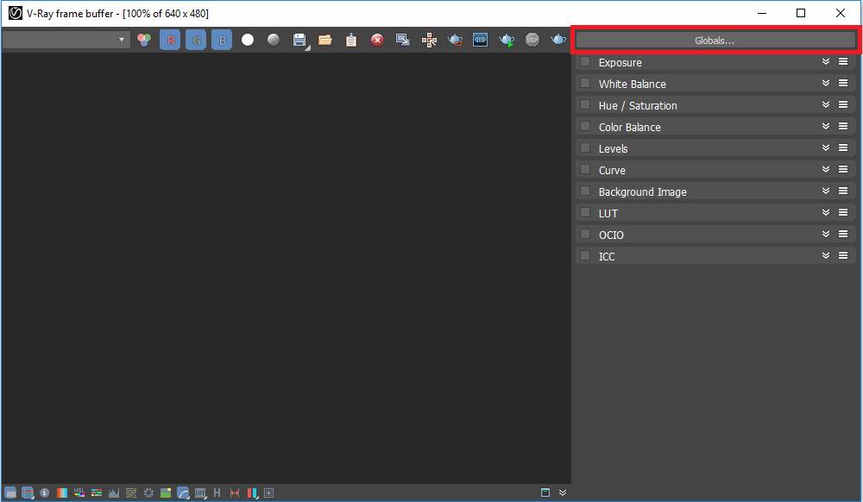Enable the Background Image checkbox
The width and height of the screenshot is (863, 502).
click(586, 191)
